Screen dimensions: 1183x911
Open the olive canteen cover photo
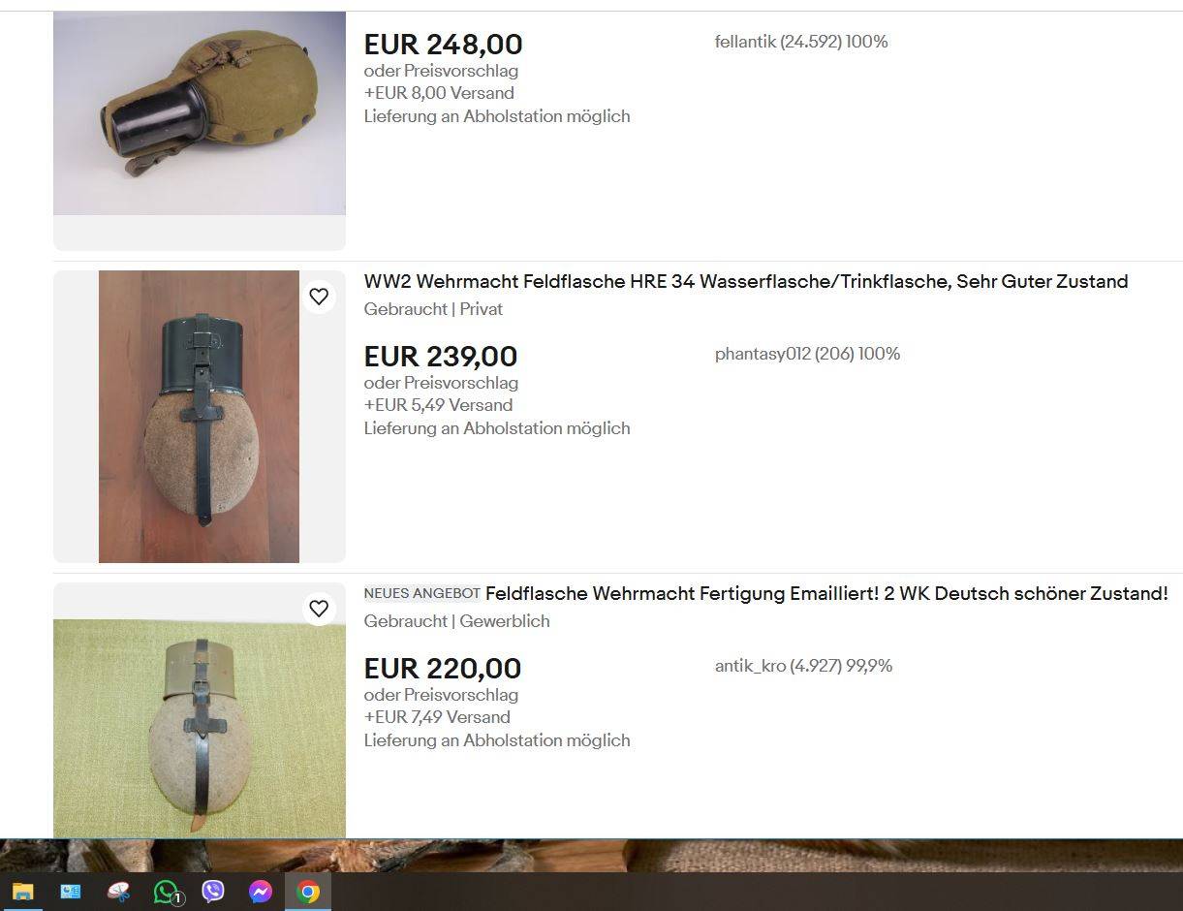pyautogui.click(x=199, y=113)
